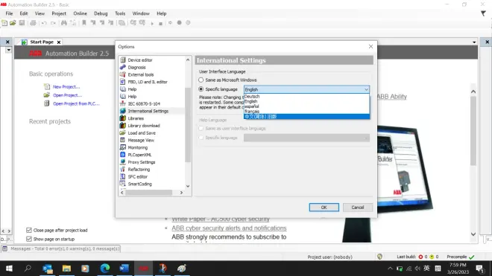492x276 pixels.
Task: Open File Explorer from taskbar
Action: point(66,269)
